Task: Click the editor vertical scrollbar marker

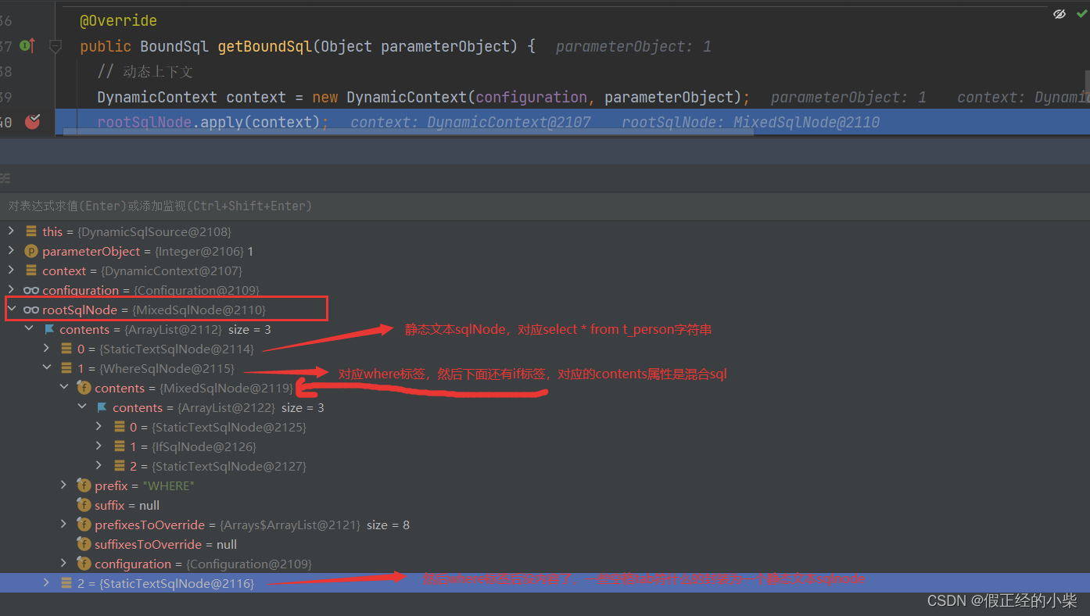Action: click(x=1087, y=81)
